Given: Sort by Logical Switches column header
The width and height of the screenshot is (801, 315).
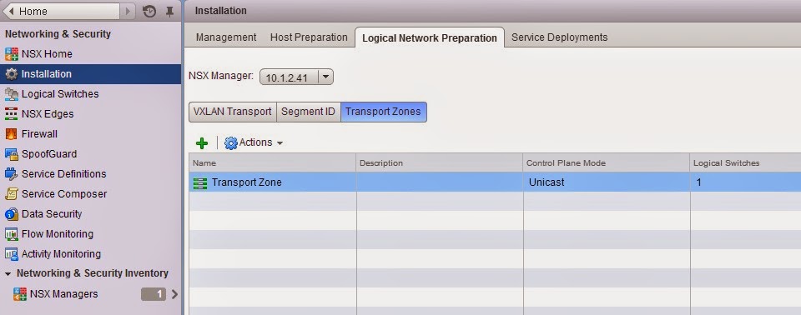Looking at the screenshot, I should click(x=746, y=162).
